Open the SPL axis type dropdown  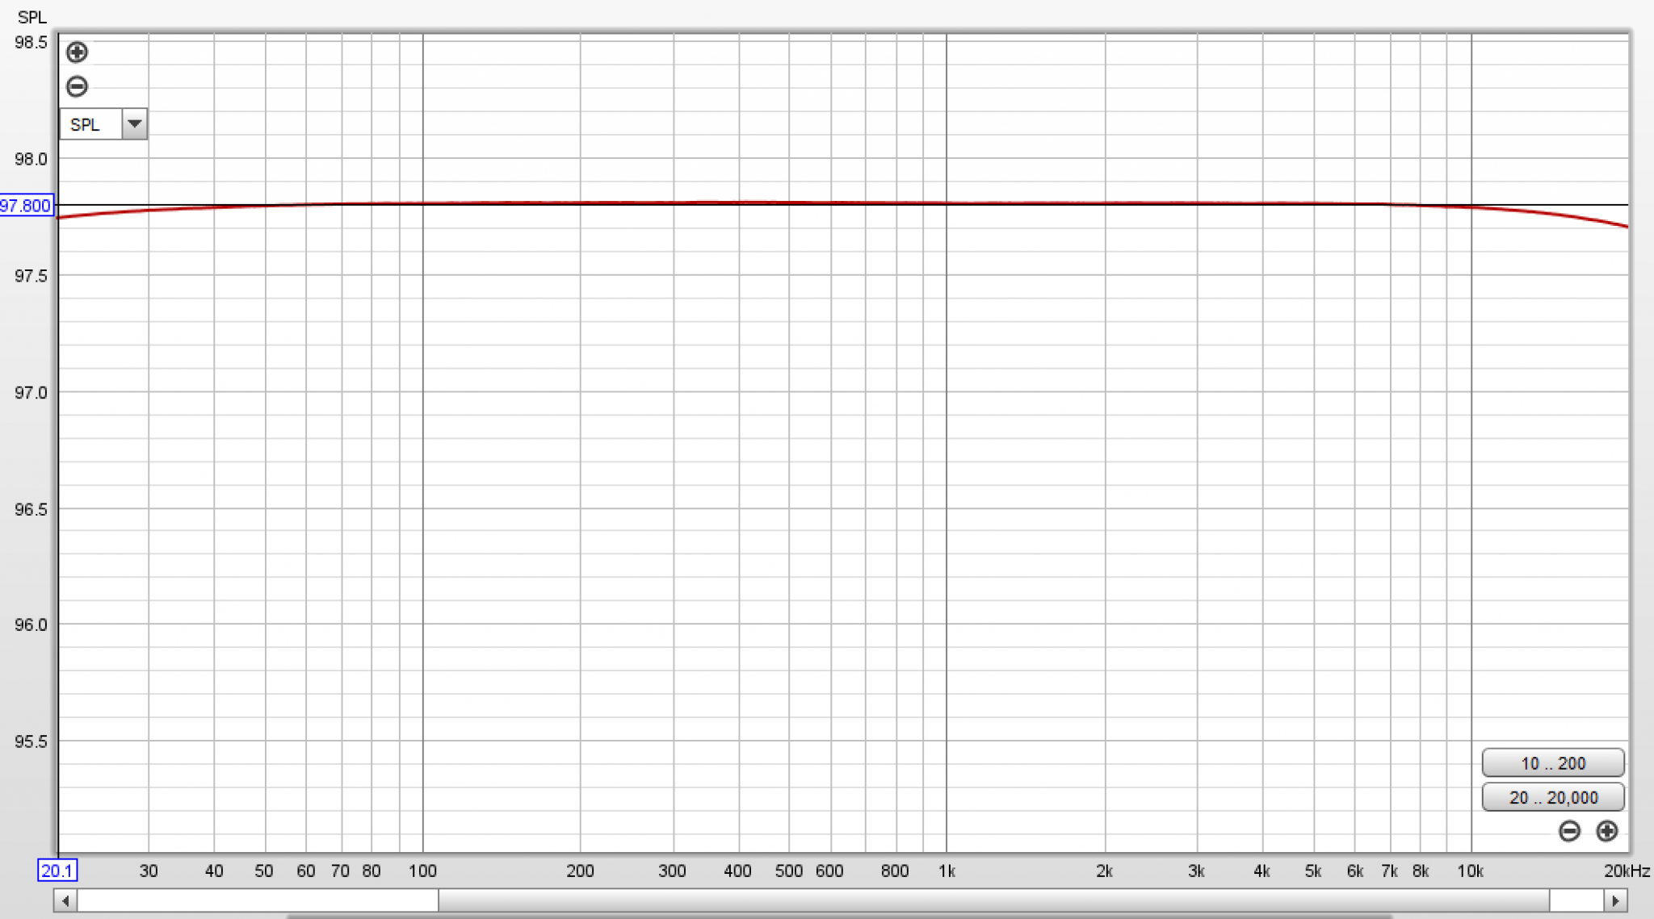pos(134,124)
